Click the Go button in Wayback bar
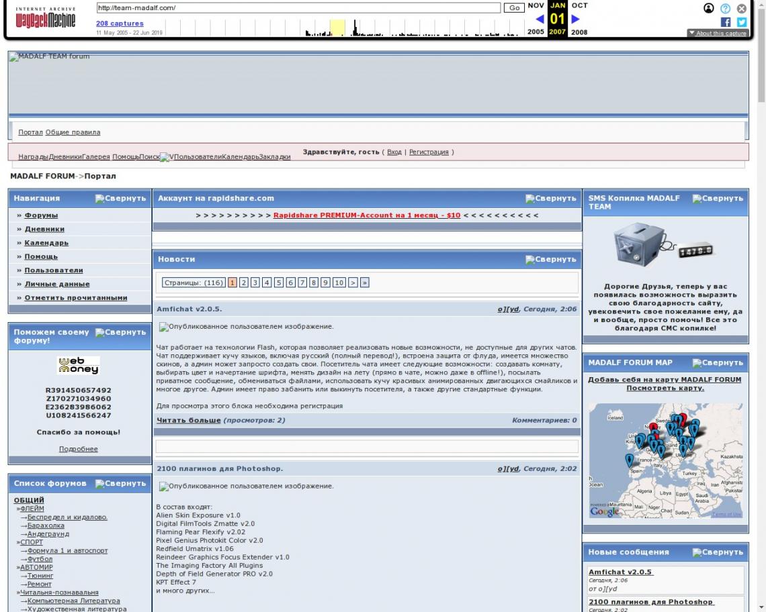766x612 pixels. [514, 8]
